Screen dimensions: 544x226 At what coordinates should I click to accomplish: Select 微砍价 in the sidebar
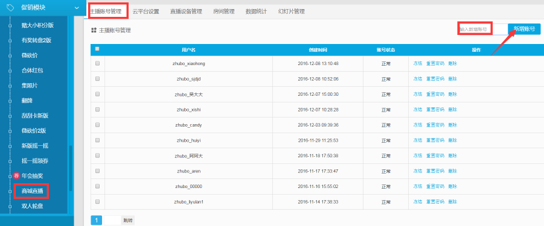[30, 55]
